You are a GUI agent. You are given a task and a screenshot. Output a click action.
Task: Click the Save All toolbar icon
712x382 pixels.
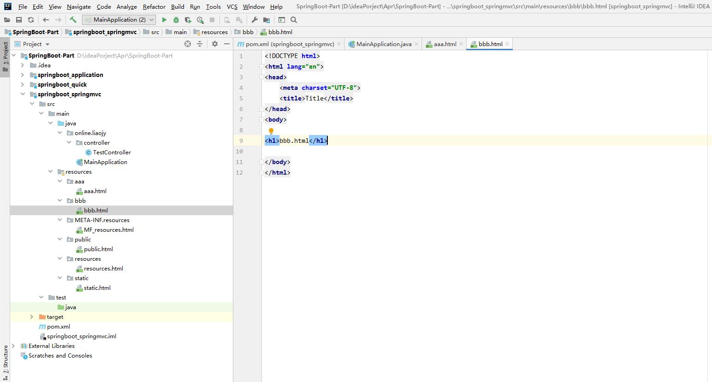(x=19, y=20)
